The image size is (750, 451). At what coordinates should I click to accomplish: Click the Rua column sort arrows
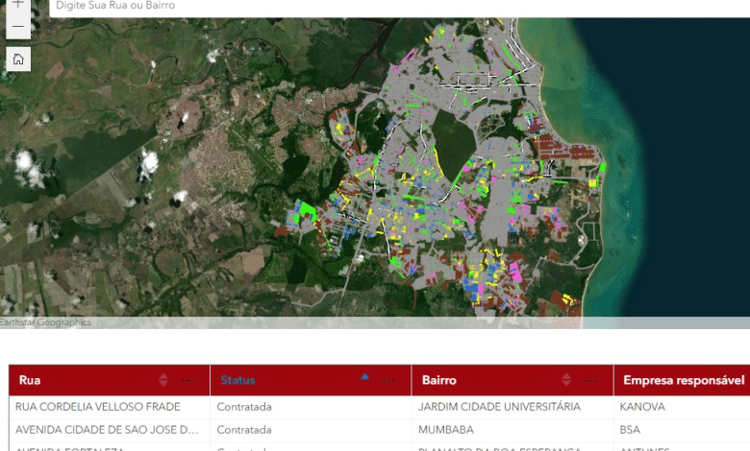tap(162, 380)
